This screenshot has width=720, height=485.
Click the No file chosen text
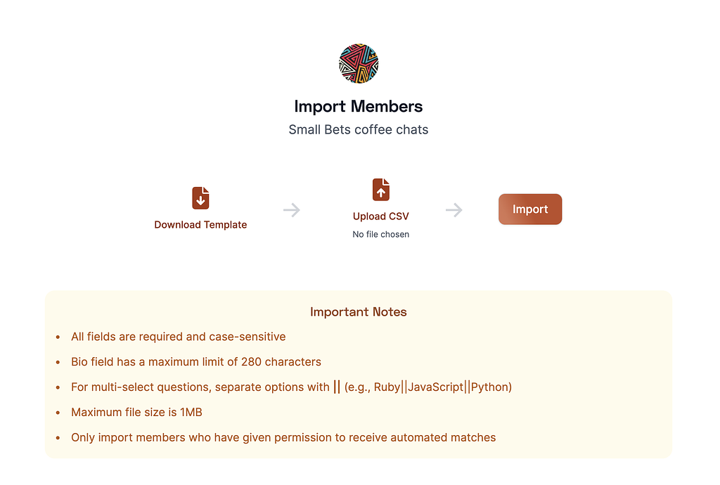pos(380,235)
